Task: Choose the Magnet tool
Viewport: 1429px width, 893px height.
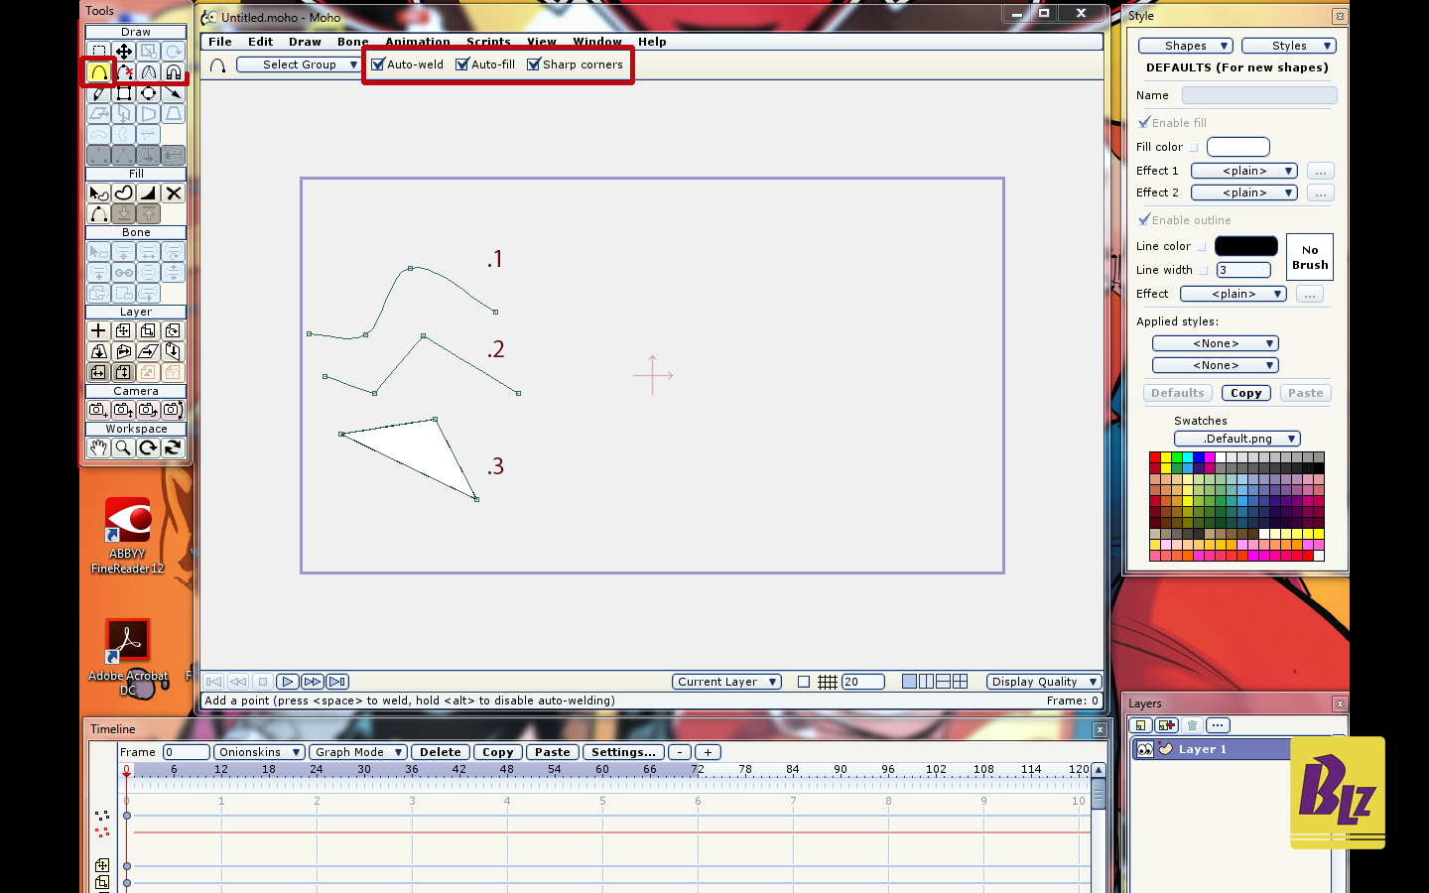Action: point(173,71)
